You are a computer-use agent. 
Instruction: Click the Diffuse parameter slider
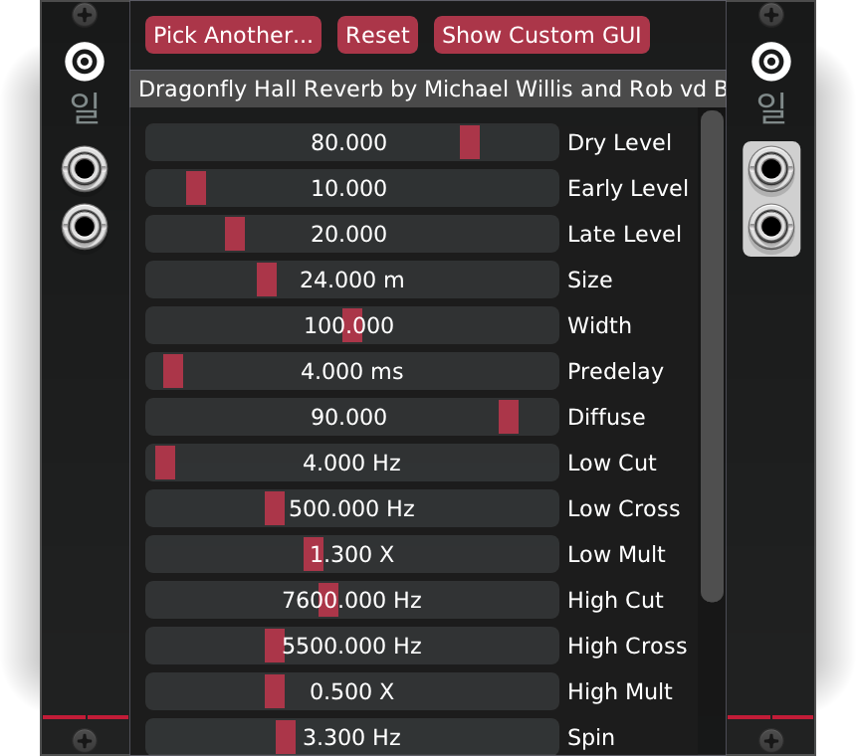[351, 417]
